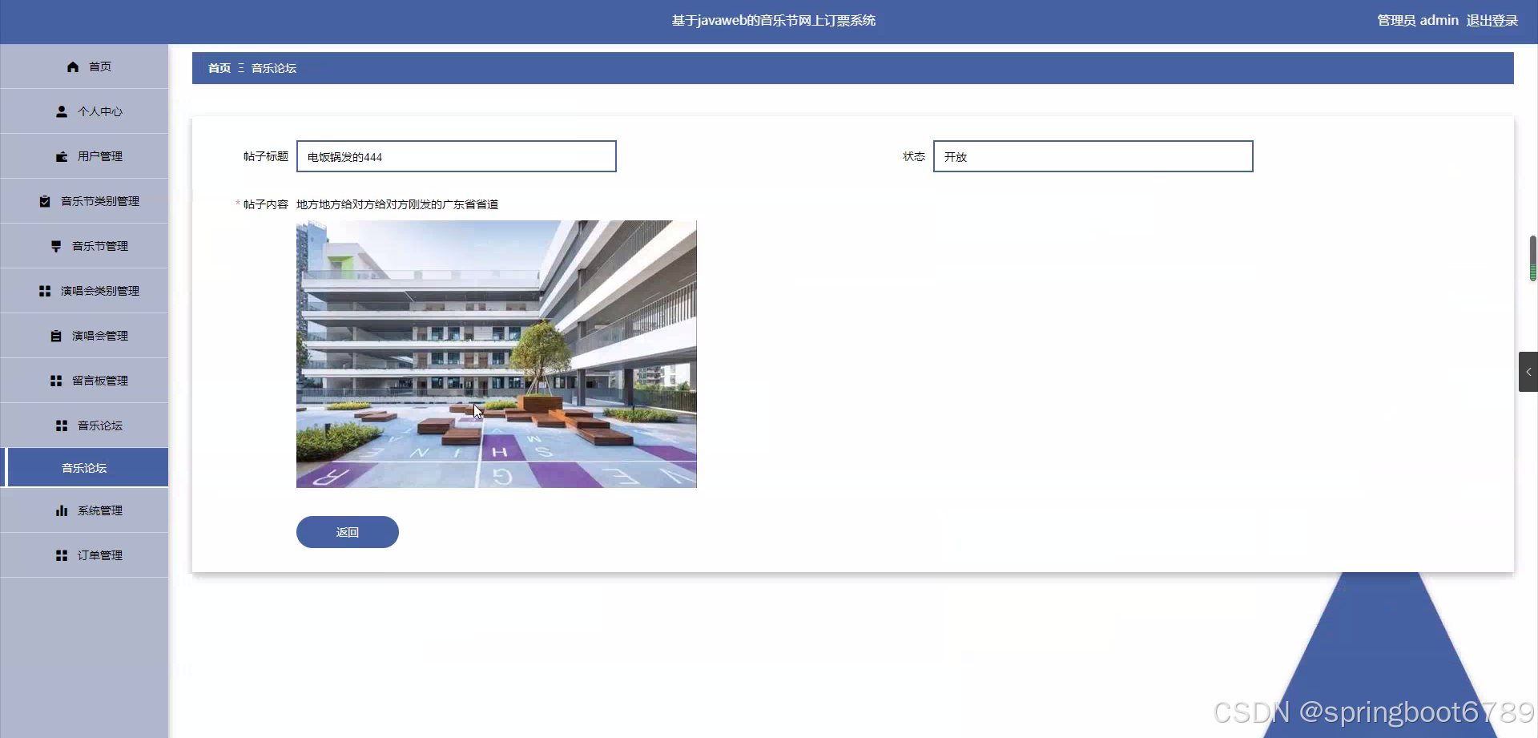1538x738 pixels.
Task: Click the home icon in sidebar
Action: [73, 67]
